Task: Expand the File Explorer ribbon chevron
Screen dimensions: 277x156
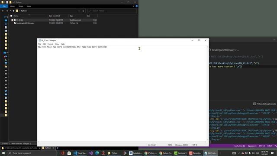Action: coord(134,6)
